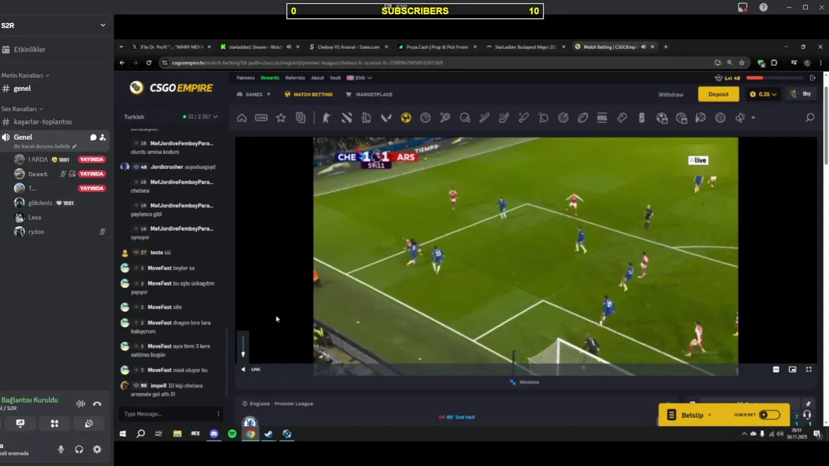Select the basketball sport icon
This screenshot has height=466, width=829.
pos(426,118)
